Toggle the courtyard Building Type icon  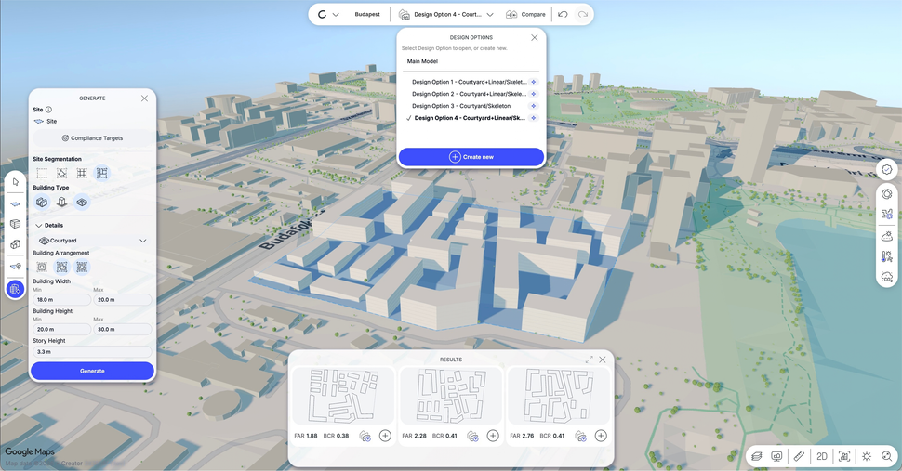(82, 203)
